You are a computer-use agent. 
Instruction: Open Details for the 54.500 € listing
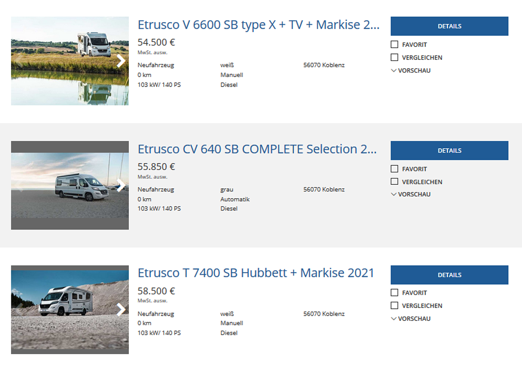point(449,26)
